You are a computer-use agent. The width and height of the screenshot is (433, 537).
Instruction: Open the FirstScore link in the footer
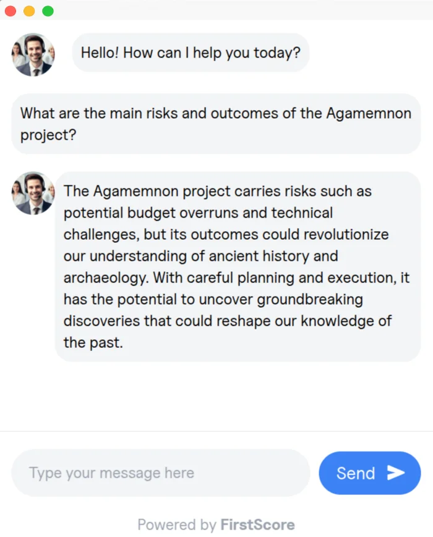point(257,525)
